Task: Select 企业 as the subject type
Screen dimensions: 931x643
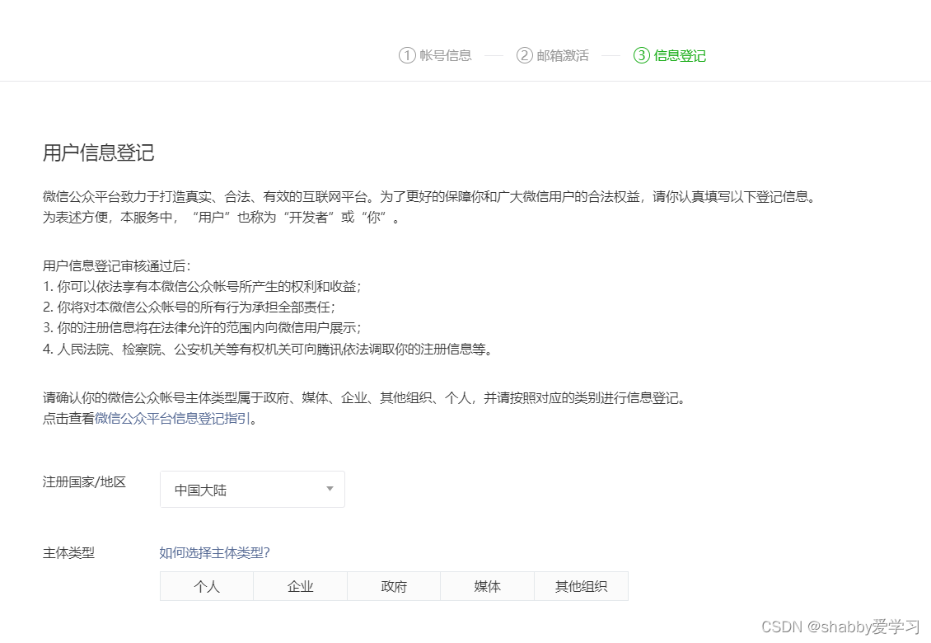Action: pos(301,587)
